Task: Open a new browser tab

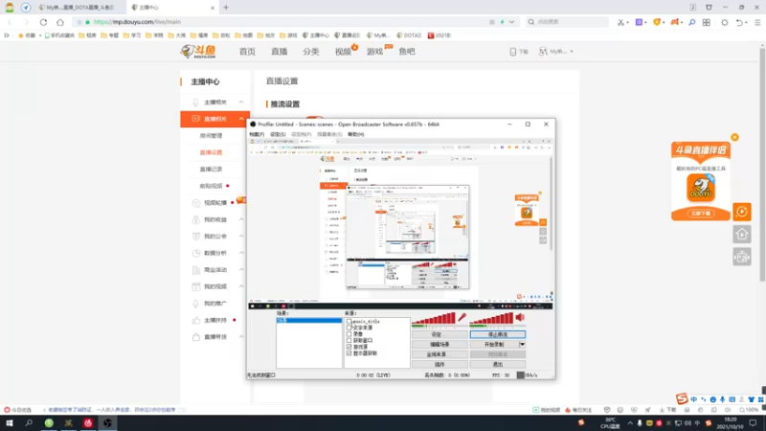Action: 226,8
